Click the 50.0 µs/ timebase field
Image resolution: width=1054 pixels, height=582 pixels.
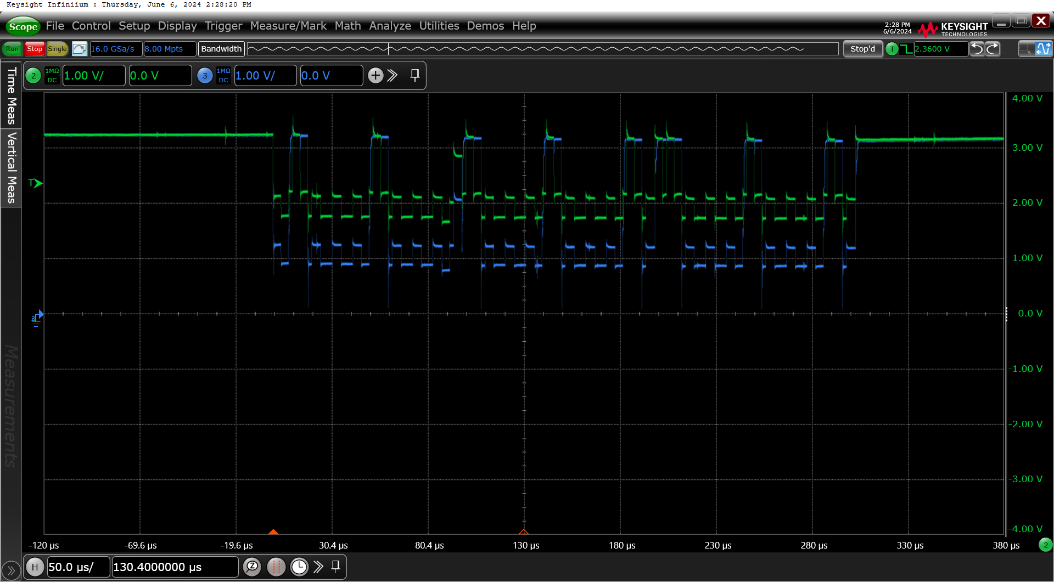(78, 567)
